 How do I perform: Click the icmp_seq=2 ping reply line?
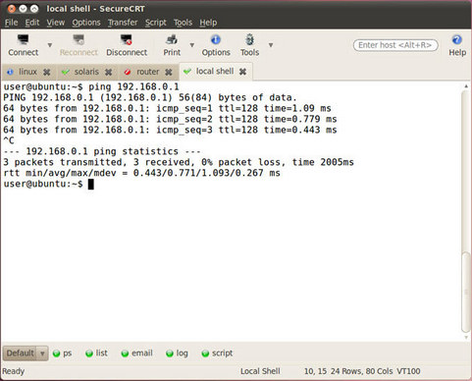[x=170, y=119]
